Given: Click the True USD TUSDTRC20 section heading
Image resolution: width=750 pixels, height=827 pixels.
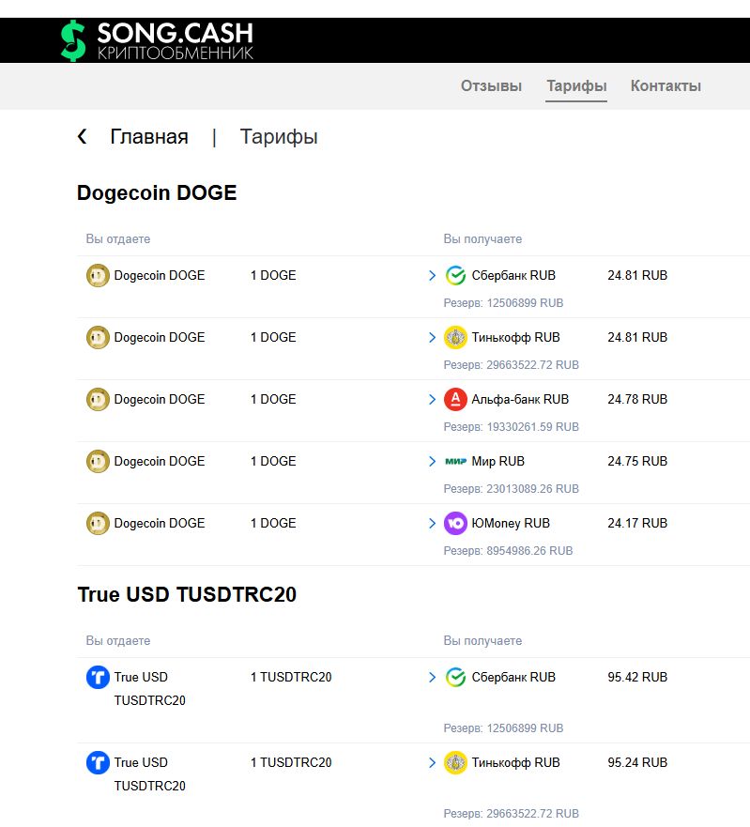Looking at the screenshot, I should 187,594.
